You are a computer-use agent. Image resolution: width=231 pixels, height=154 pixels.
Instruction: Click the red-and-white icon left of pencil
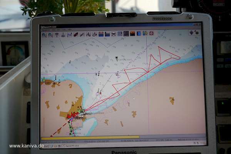(75, 35)
